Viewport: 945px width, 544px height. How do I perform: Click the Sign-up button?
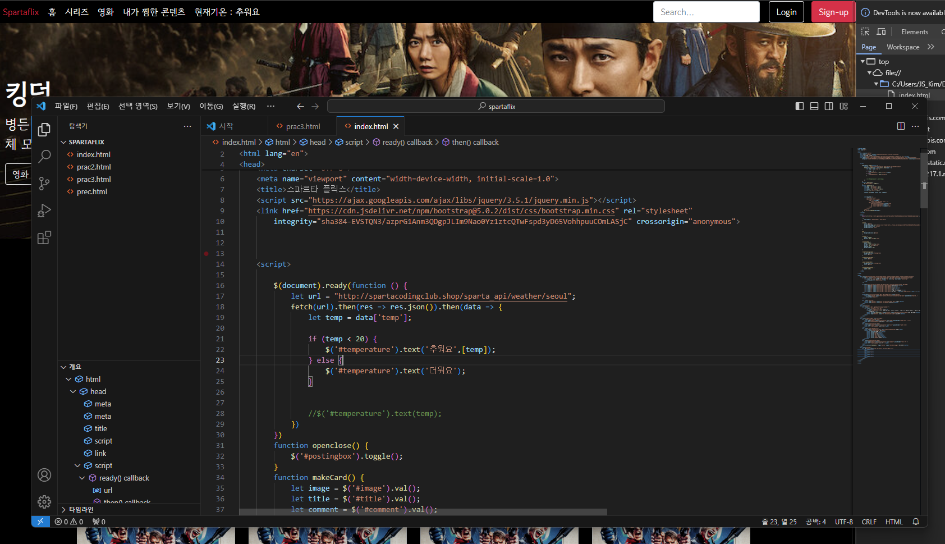pos(833,12)
